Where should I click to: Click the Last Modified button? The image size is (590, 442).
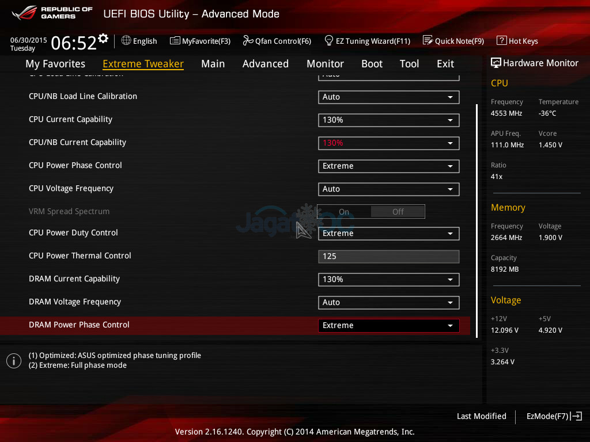[x=481, y=416]
